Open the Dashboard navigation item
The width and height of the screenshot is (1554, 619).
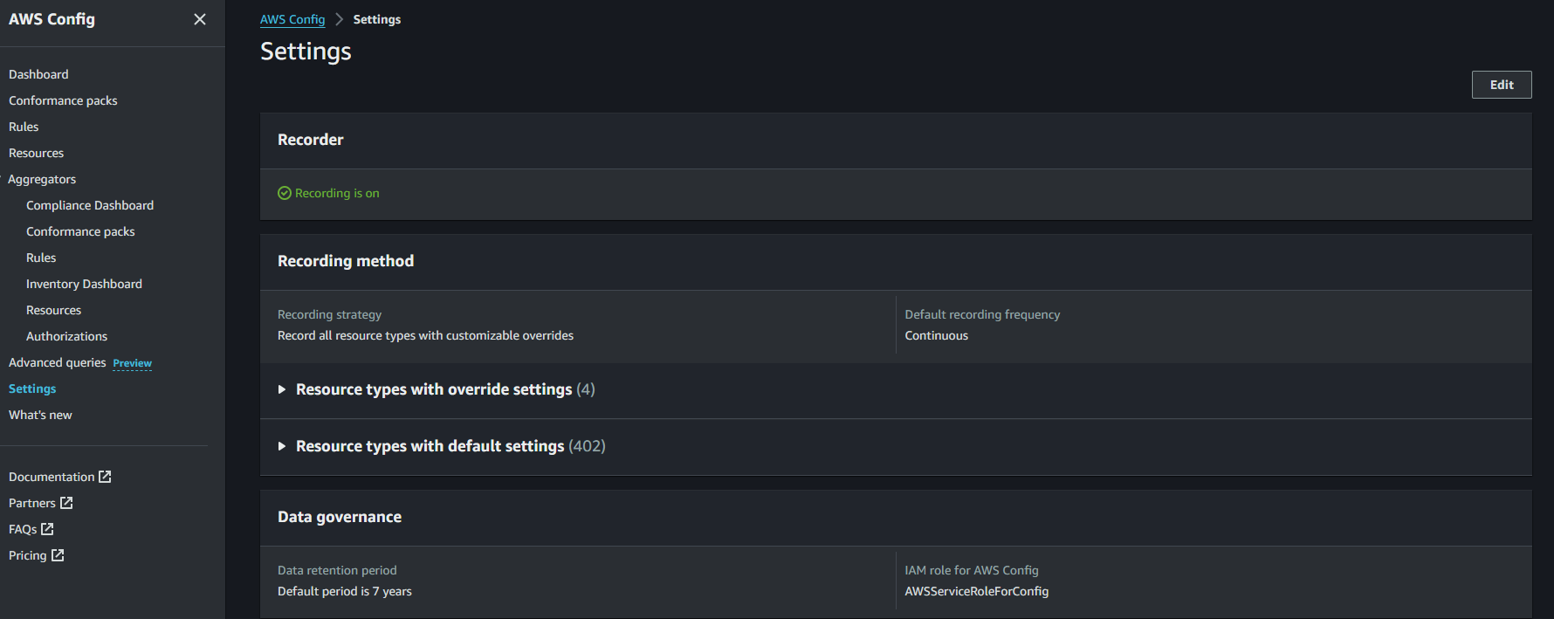click(38, 74)
